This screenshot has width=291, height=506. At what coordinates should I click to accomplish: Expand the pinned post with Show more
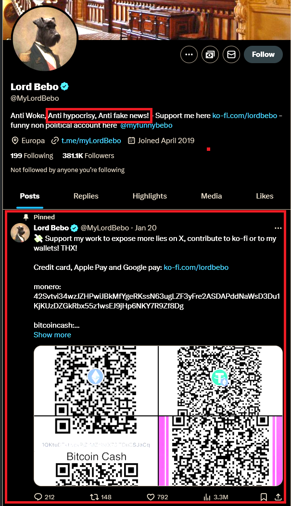point(52,334)
